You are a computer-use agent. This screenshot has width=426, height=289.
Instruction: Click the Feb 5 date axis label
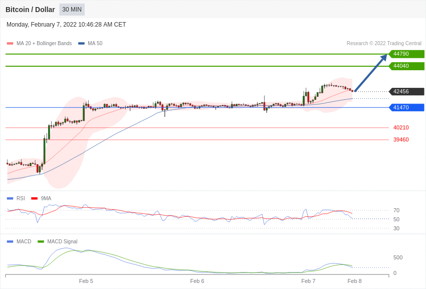(86, 281)
